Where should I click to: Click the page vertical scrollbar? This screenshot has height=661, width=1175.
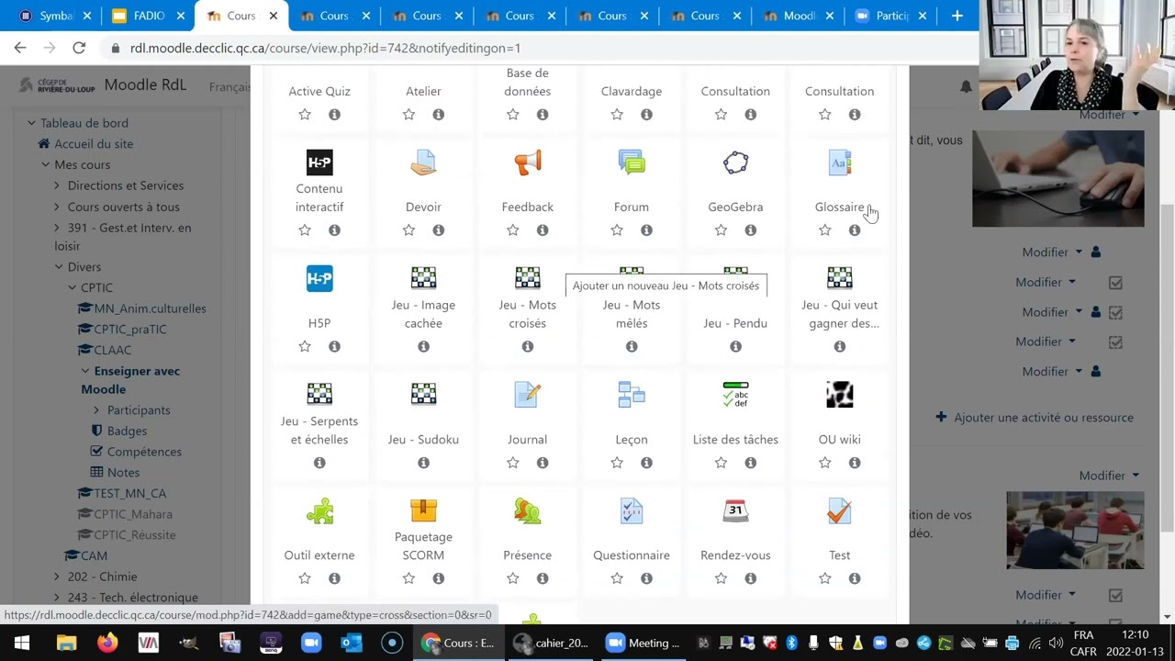[x=1168, y=367]
